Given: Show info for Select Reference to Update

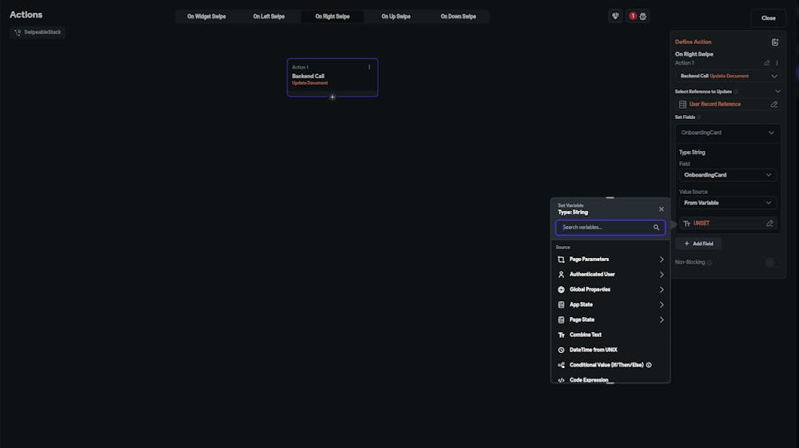Looking at the screenshot, I should (736, 92).
